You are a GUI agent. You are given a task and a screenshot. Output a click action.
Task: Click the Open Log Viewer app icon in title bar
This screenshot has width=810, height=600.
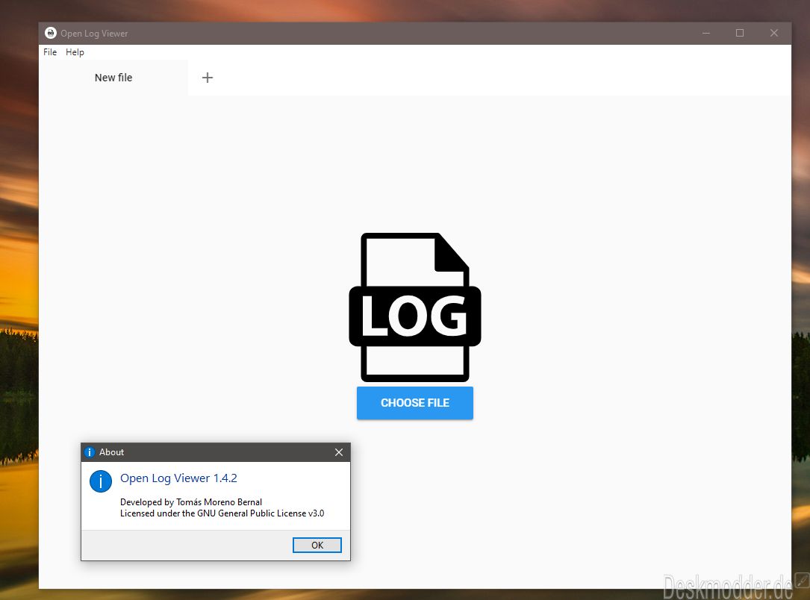point(50,33)
